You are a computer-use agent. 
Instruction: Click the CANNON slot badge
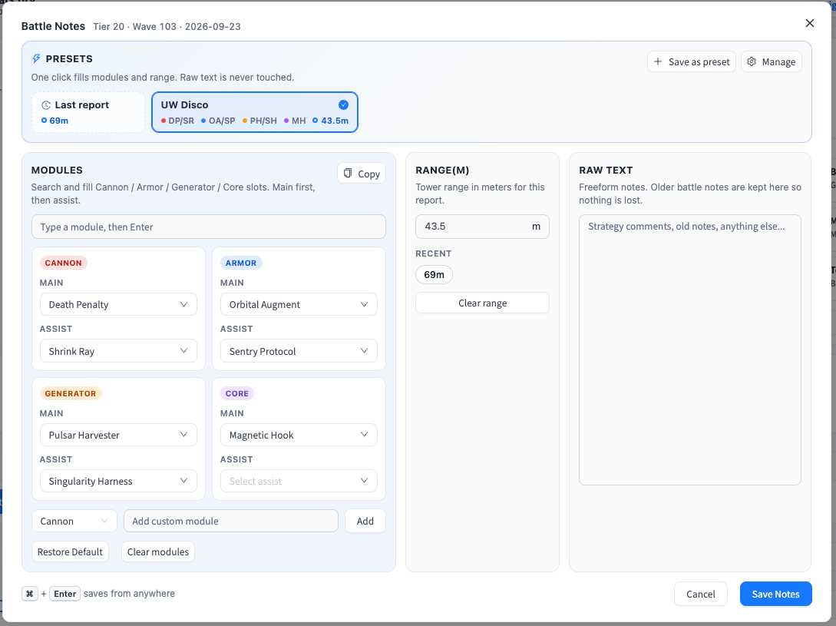(x=64, y=263)
